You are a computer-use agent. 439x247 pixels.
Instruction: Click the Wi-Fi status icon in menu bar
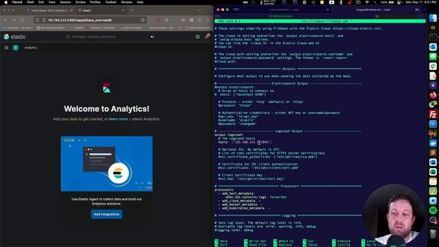point(367,2)
